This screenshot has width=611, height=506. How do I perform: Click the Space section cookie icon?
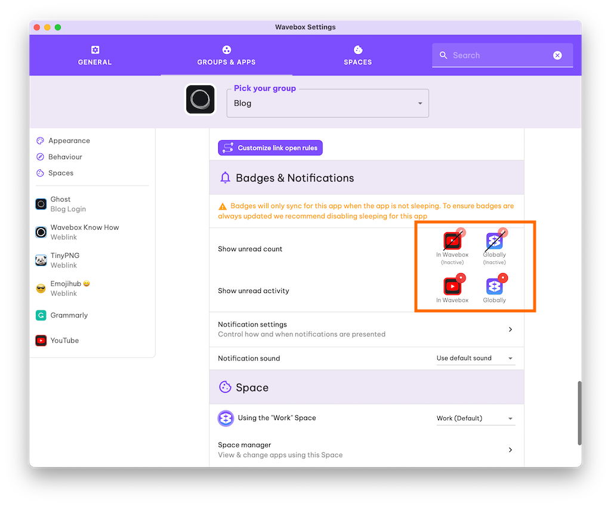click(225, 387)
